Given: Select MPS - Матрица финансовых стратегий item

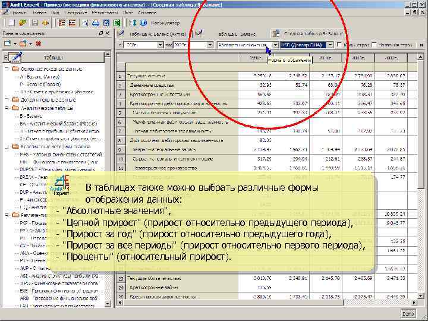Looking at the screenshot, I should pyautogui.click(x=61, y=155).
